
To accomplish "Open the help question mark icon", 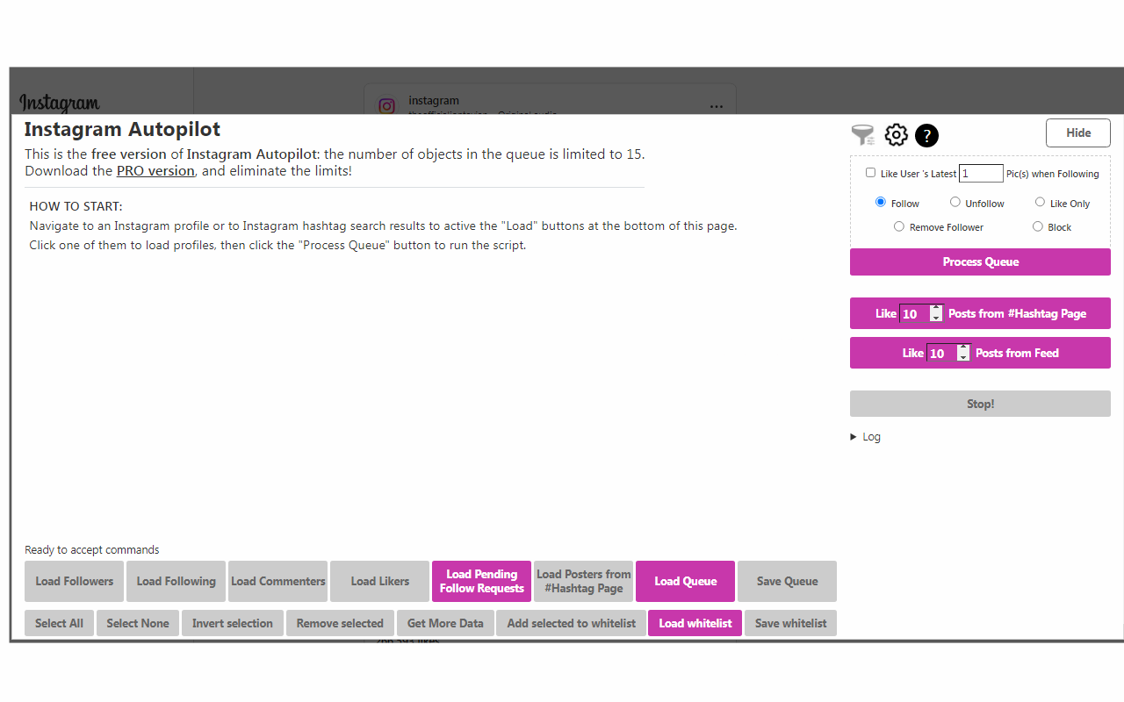I will point(926,135).
